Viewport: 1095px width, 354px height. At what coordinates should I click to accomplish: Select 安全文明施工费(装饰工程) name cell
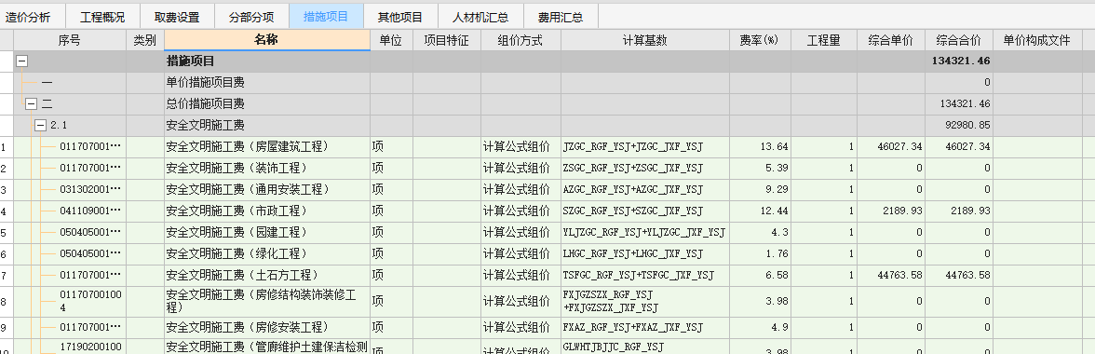point(267,169)
